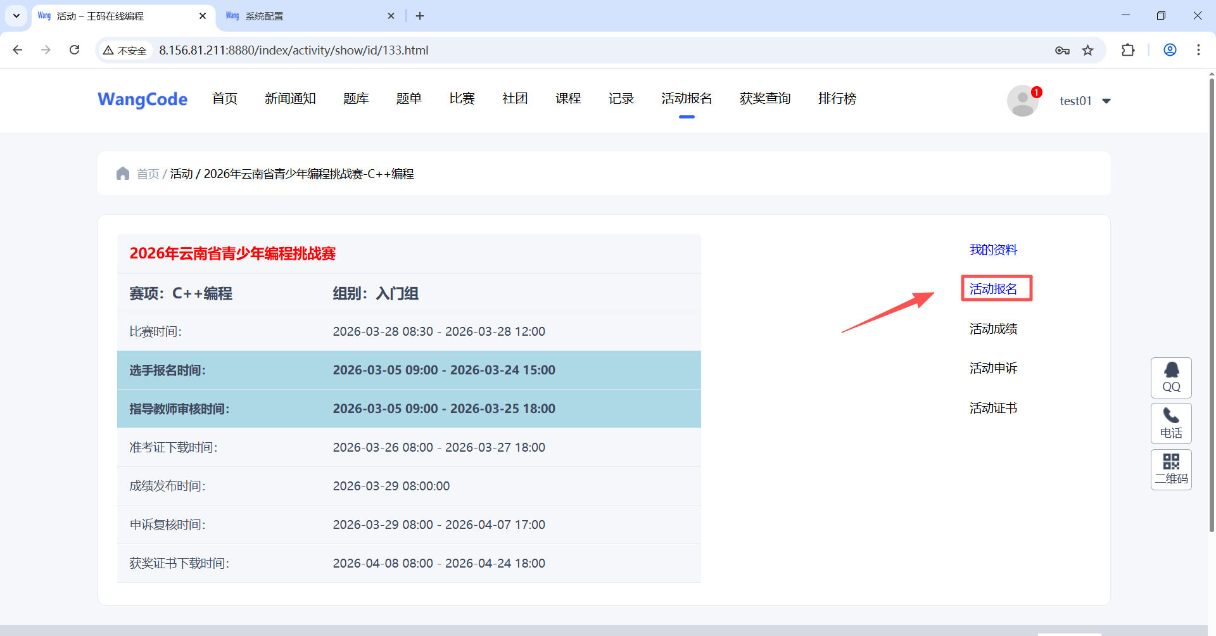This screenshot has width=1216, height=636.
Task: Open the QR code widget
Action: pyautogui.click(x=1171, y=469)
